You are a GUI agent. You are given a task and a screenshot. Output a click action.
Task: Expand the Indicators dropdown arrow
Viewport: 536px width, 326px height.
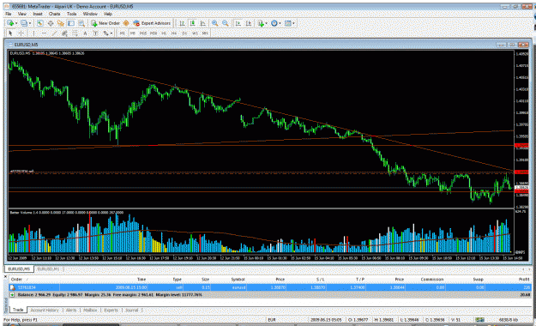click(x=267, y=23)
